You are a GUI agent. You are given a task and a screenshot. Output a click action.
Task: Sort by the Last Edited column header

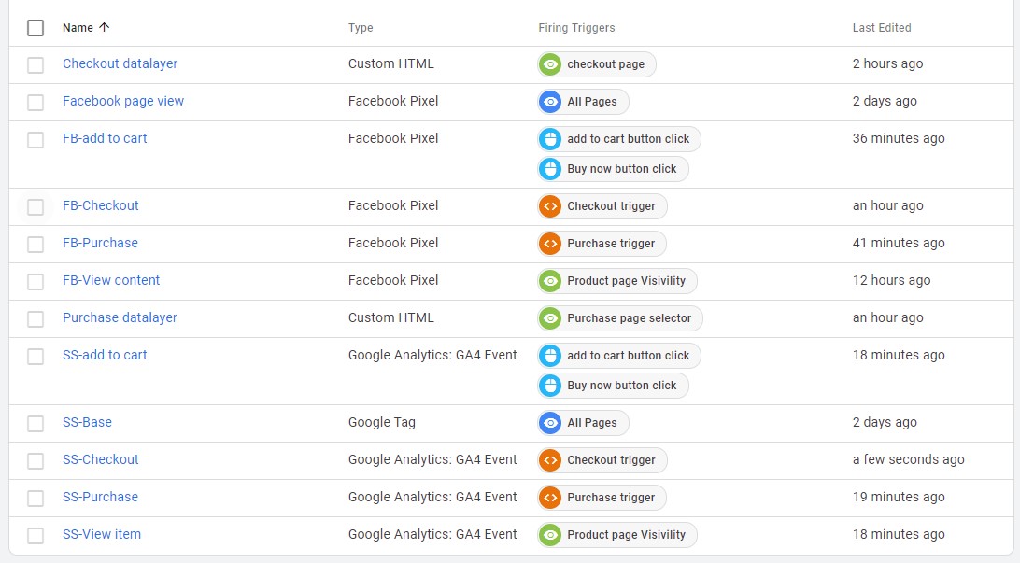pos(881,28)
